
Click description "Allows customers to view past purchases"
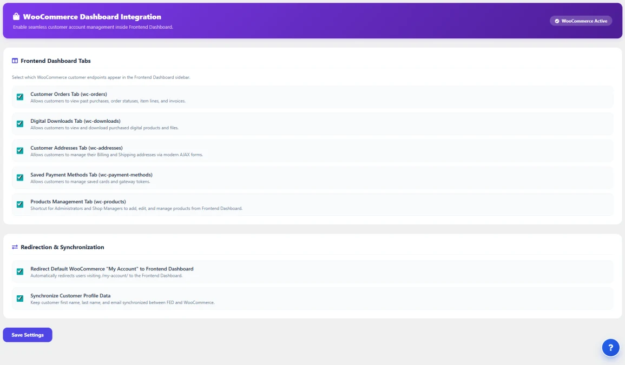coord(108,101)
